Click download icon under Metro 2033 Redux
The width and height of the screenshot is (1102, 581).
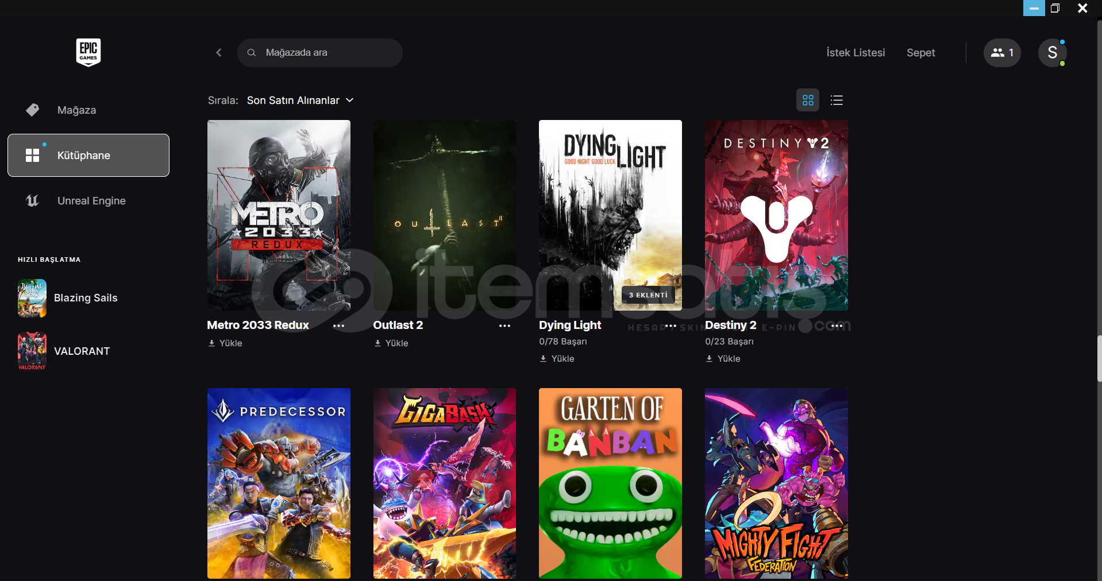point(212,343)
